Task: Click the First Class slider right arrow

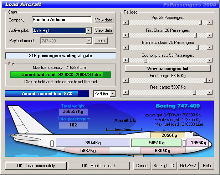Action: (210, 35)
